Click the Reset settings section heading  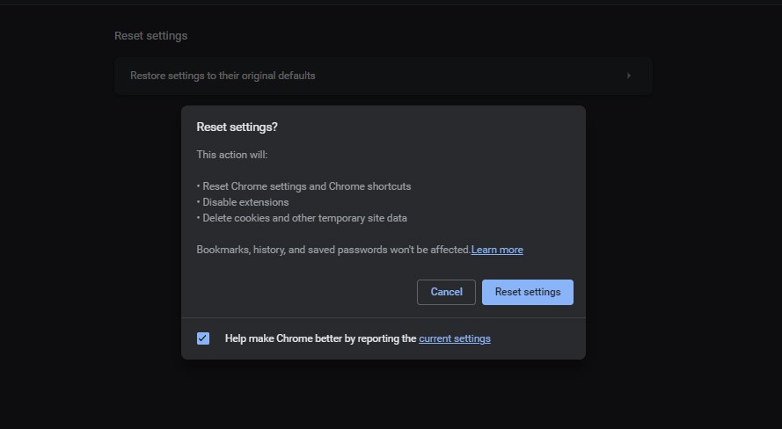click(150, 36)
